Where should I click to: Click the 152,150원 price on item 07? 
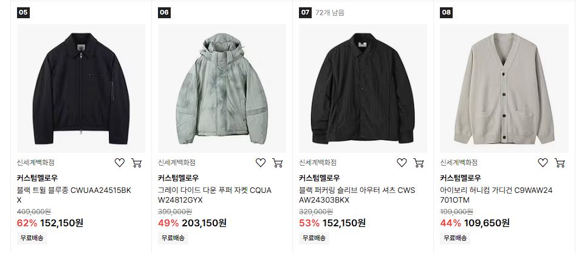345,223
